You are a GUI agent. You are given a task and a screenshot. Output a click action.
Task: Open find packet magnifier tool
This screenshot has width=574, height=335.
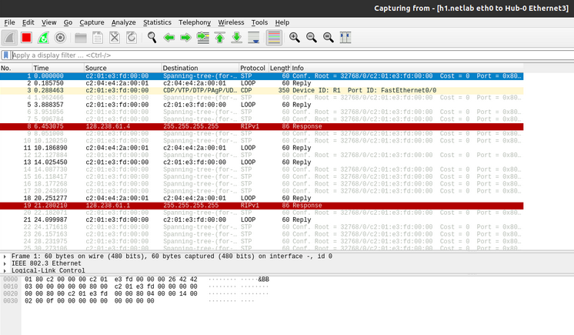pos(152,38)
